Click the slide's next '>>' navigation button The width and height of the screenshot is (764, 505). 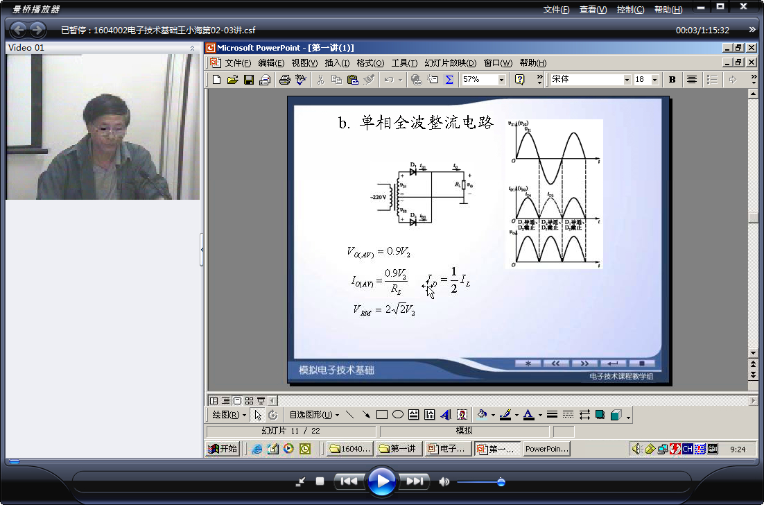click(x=584, y=363)
